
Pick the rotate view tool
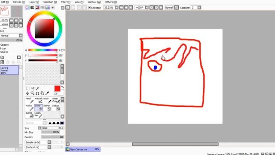pos(37,93)
